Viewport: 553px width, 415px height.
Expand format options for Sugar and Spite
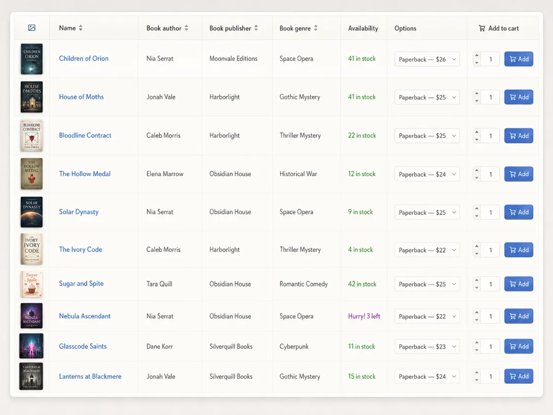point(427,284)
